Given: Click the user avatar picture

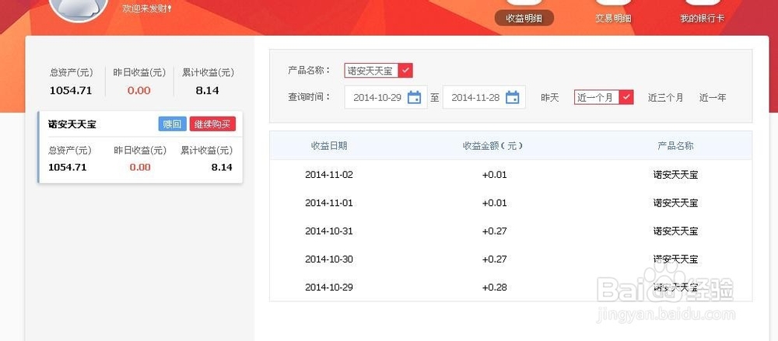Looking at the screenshot, I should pos(79,8).
